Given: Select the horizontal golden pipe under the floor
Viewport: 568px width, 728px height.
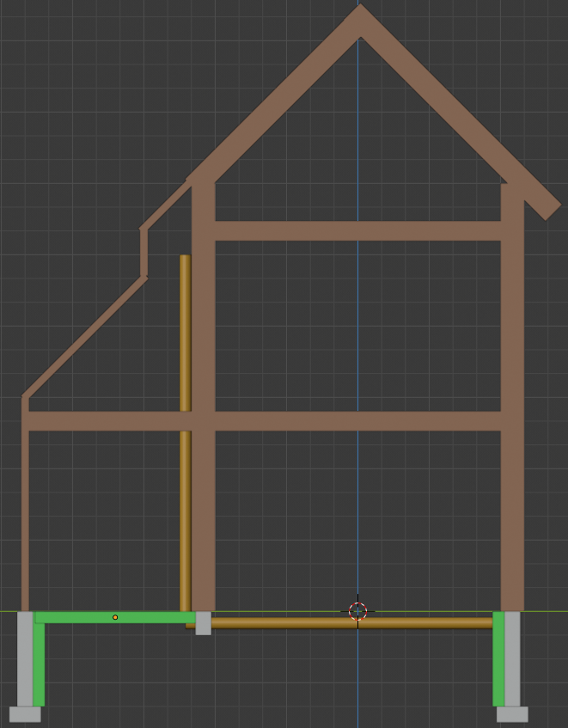Looking at the screenshot, I should tap(351, 623).
